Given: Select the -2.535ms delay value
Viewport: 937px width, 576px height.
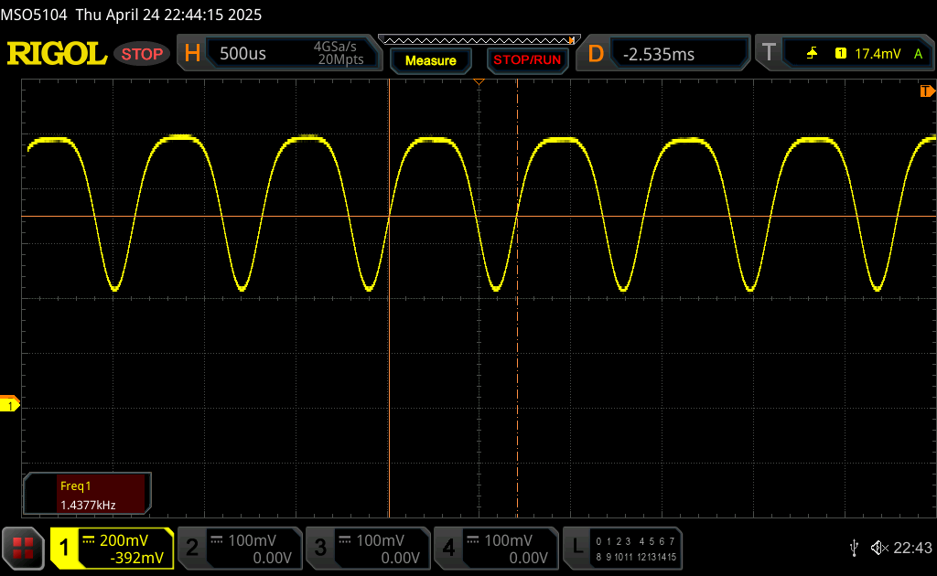Looking at the screenshot, I should pyautogui.click(x=659, y=54).
